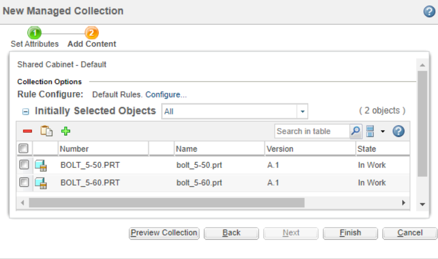Image resolution: width=438 pixels, height=259 pixels.
Task: Sort by the State column header
Action: point(367,149)
